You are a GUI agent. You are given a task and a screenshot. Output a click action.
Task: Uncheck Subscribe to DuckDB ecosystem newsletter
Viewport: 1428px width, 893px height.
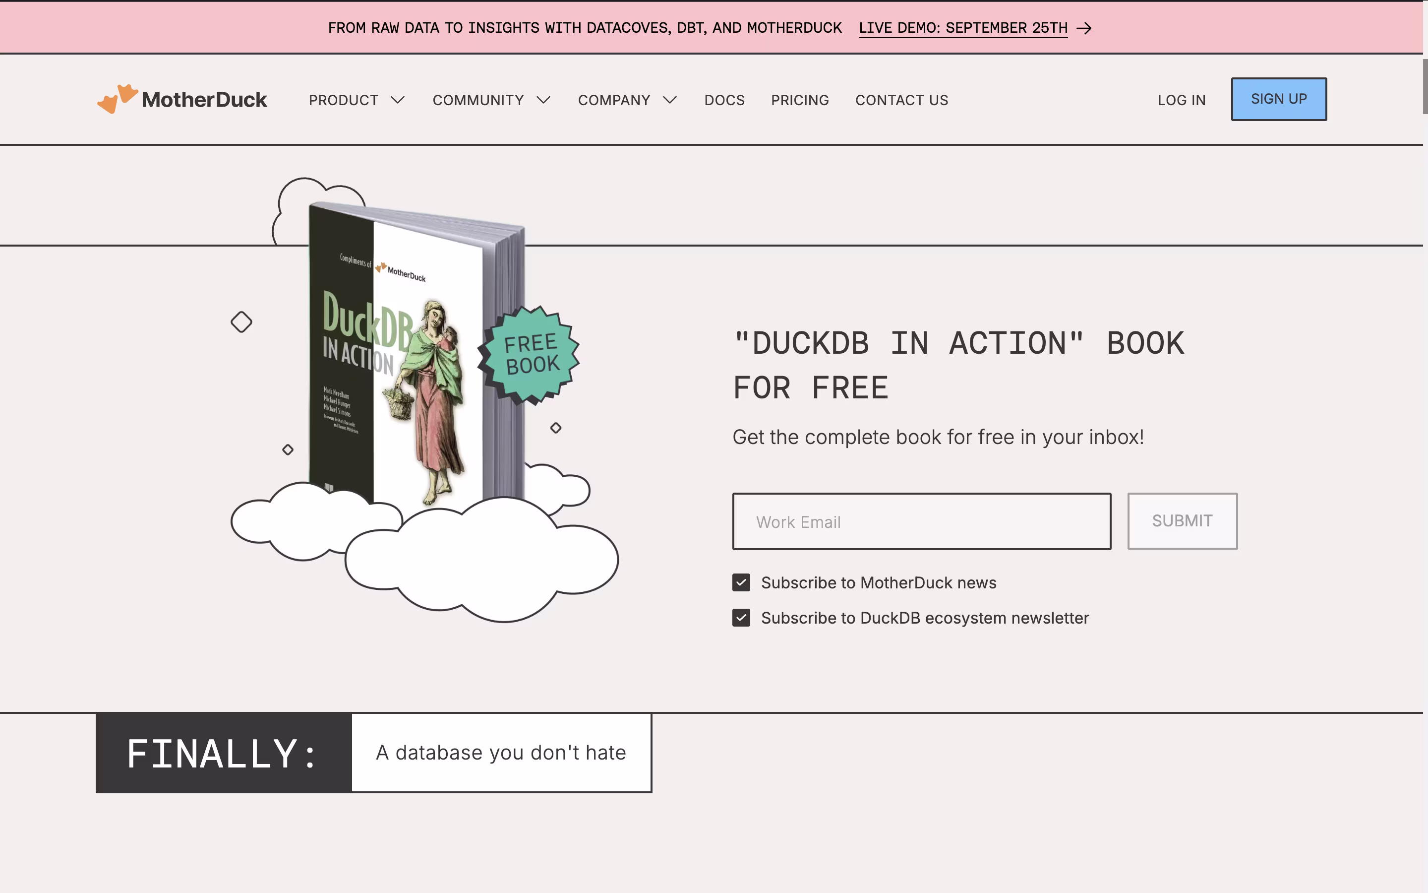pyautogui.click(x=741, y=618)
